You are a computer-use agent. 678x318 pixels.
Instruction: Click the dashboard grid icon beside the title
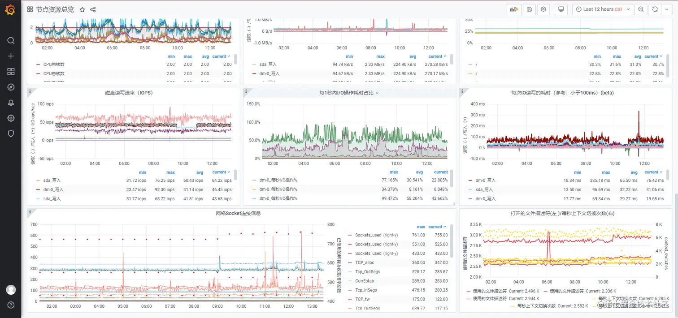(30, 9)
